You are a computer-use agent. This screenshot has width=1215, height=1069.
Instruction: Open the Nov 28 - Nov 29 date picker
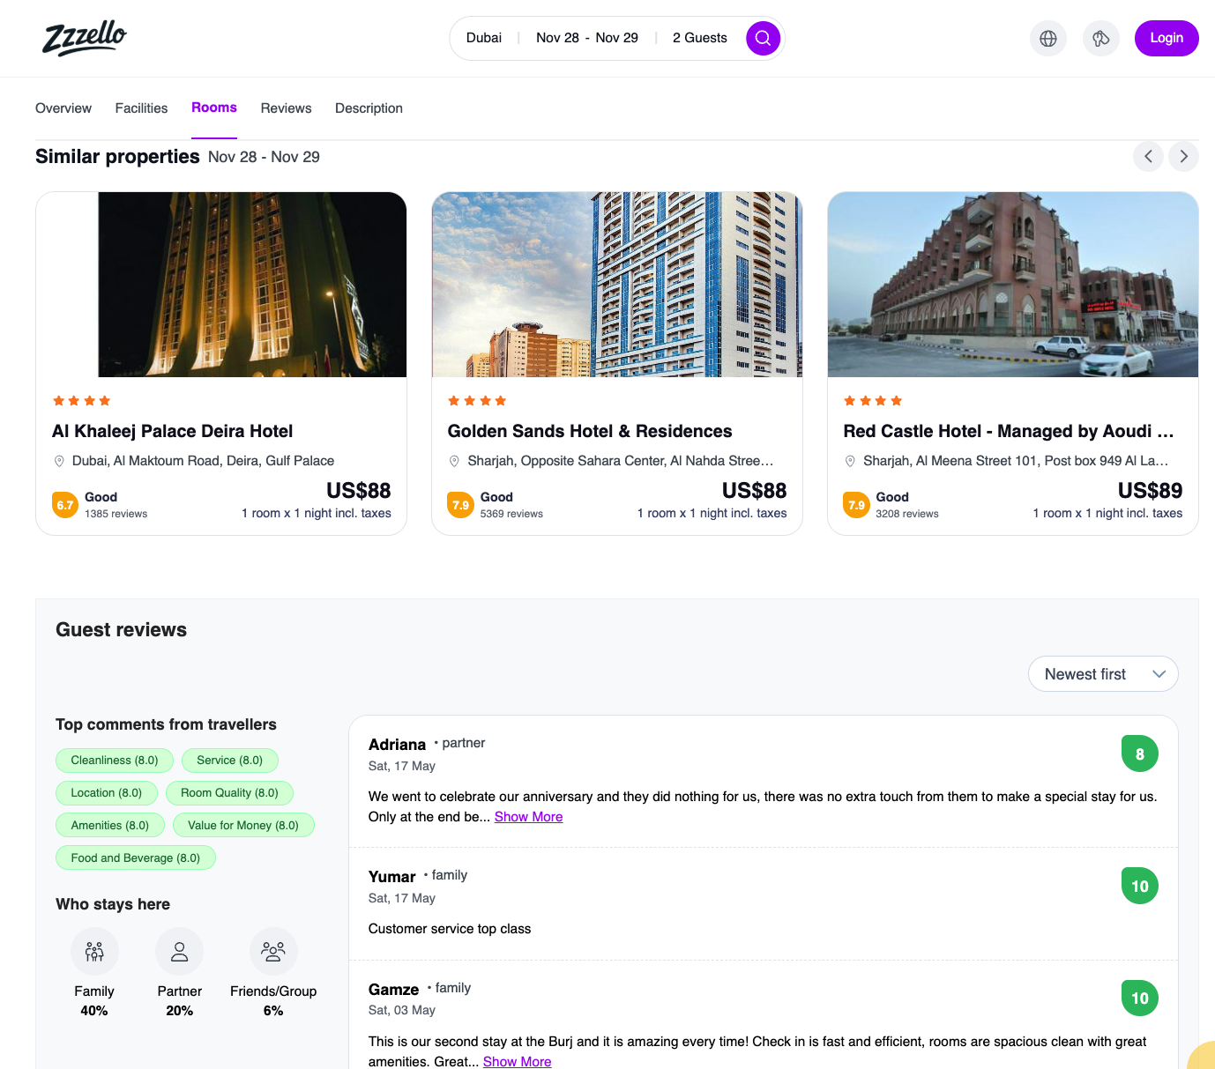(586, 38)
